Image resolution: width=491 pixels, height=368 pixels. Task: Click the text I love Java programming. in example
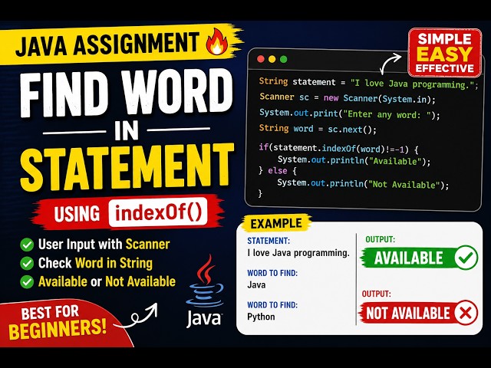(298, 253)
